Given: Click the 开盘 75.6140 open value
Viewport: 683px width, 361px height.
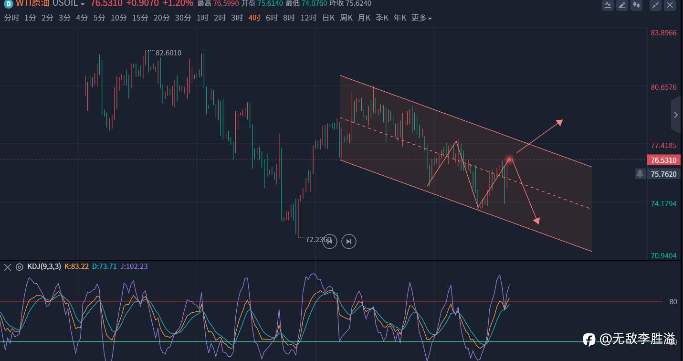Looking at the screenshot, I should pos(262,3).
